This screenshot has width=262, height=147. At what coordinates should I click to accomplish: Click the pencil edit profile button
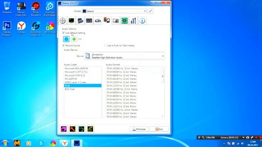click(x=151, y=11)
